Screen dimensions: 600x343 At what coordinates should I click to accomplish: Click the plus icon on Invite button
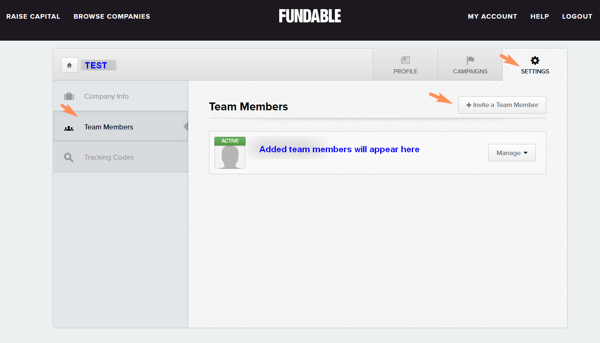[x=469, y=105]
